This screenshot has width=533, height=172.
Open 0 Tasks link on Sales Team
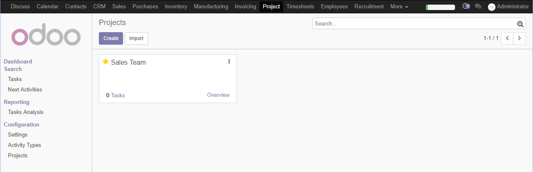coord(116,95)
